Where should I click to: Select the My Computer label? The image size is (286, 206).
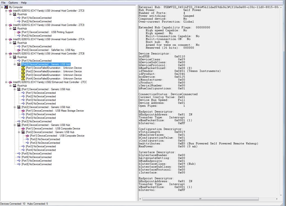16,7
